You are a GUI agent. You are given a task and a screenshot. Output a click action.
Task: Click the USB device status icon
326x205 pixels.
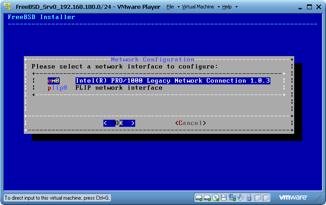[249, 197]
